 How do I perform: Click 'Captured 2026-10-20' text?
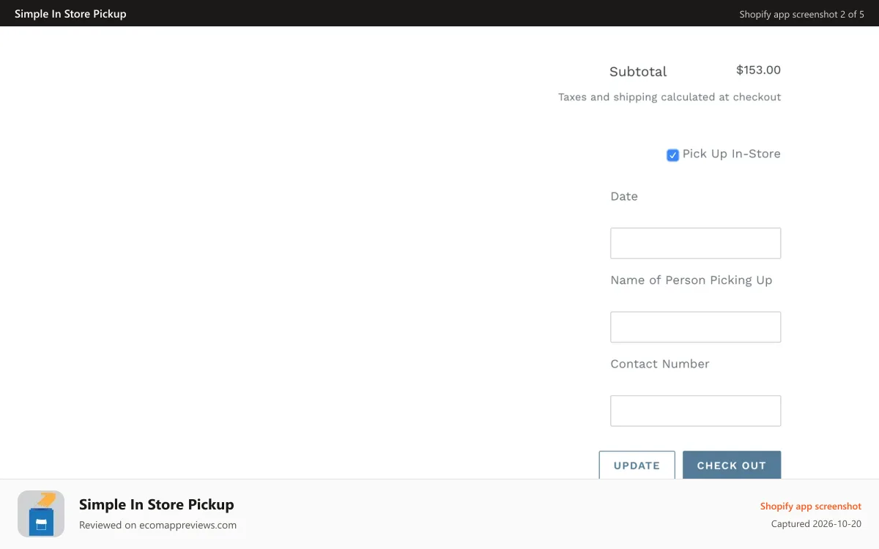click(x=816, y=524)
